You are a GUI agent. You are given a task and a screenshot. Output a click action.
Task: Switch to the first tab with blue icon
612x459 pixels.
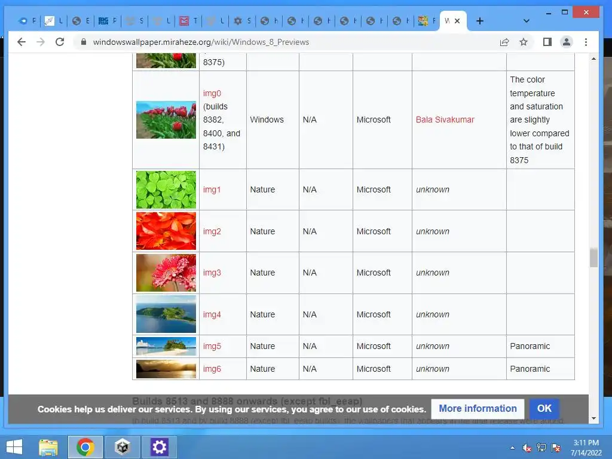(27, 21)
